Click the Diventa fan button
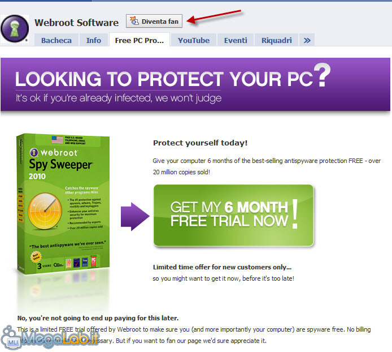 point(154,21)
